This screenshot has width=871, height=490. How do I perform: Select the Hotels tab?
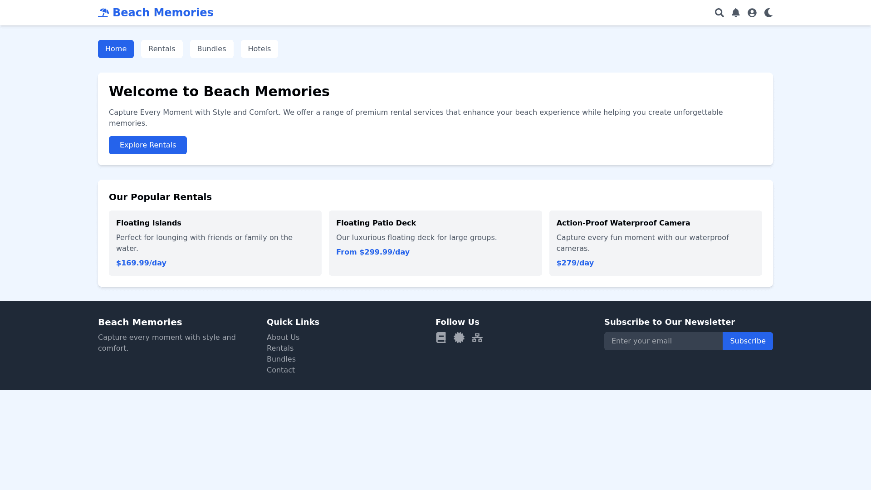pyautogui.click(x=259, y=49)
